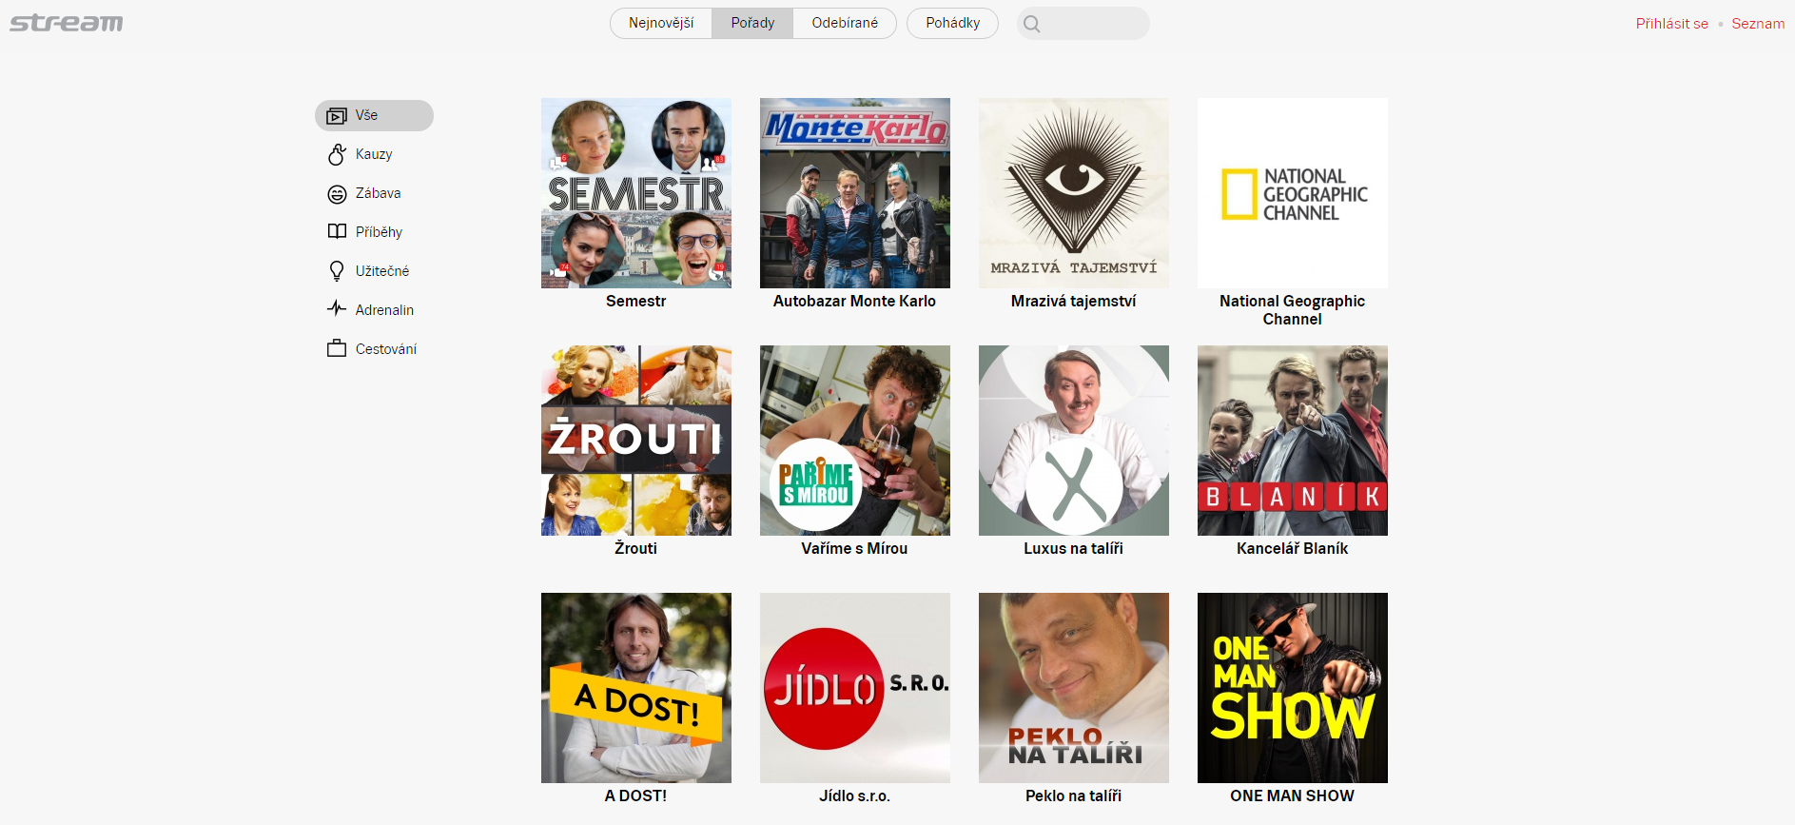Click the Kancelář Blaník title text
This screenshot has height=825, width=1795.
(1293, 548)
